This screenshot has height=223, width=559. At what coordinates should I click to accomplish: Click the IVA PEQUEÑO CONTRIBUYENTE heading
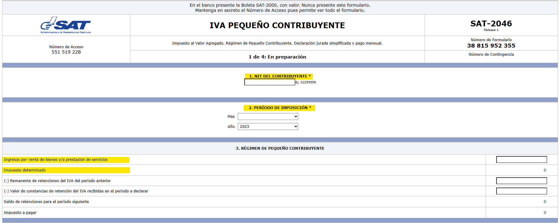277,25
